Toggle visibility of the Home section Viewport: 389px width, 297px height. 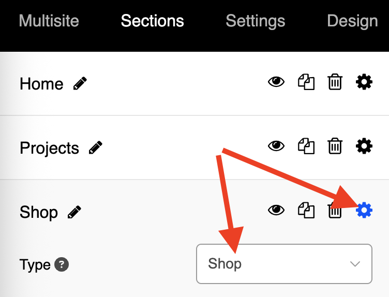point(276,82)
